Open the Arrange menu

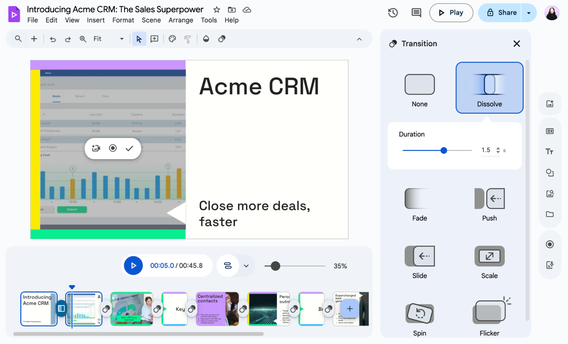[181, 20]
